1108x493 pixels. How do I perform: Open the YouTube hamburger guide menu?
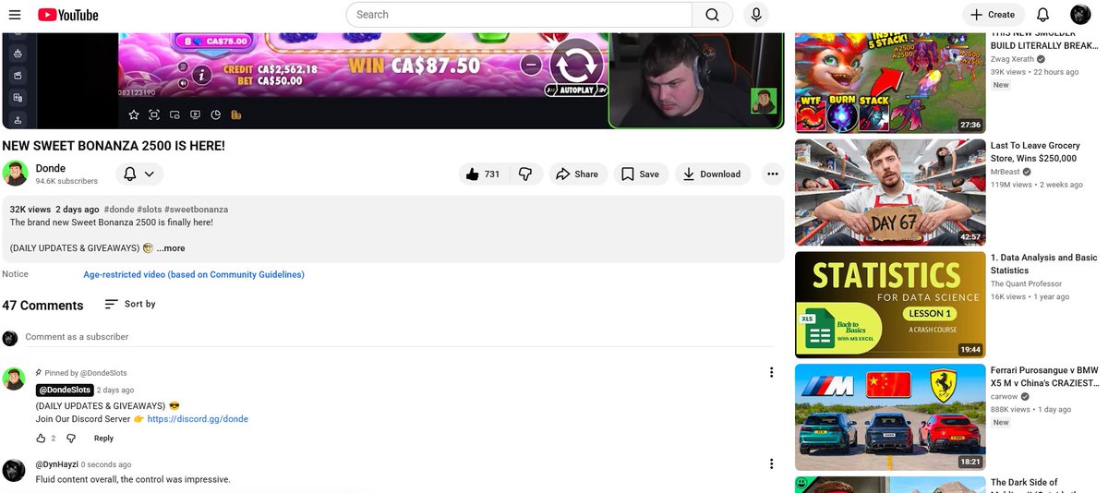tap(15, 15)
